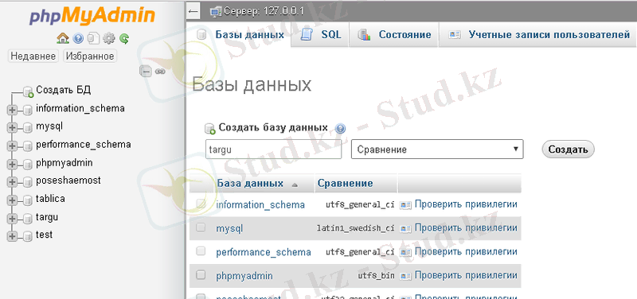
Task: Click the Создать button
Action: 568,149
